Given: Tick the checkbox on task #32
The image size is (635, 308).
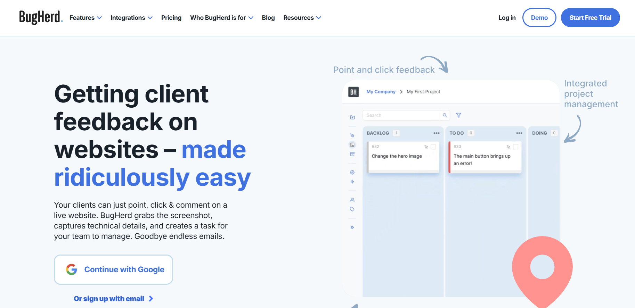Looking at the screenshot, I should pos(433,147).
